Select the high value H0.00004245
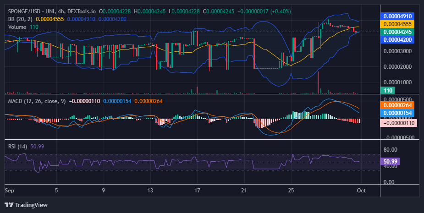Viewport: 424px width, 213px height. coord(149,11)
